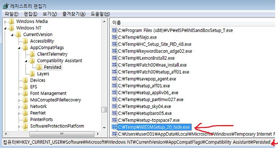
Task: Select the ClientTelemetry tree key label
Action: click(x=52, y=54)
